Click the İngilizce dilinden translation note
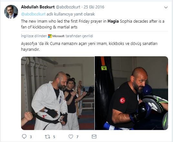The image size is (173, 142). coord(34,36)
